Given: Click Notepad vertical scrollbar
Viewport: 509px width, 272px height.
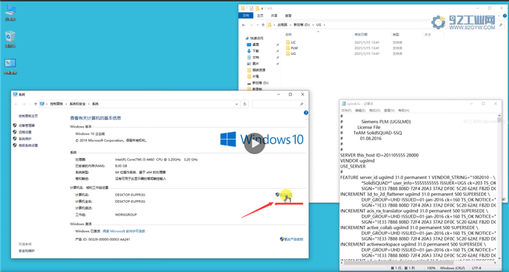Looking at the screenshot, I should point(499,187).
